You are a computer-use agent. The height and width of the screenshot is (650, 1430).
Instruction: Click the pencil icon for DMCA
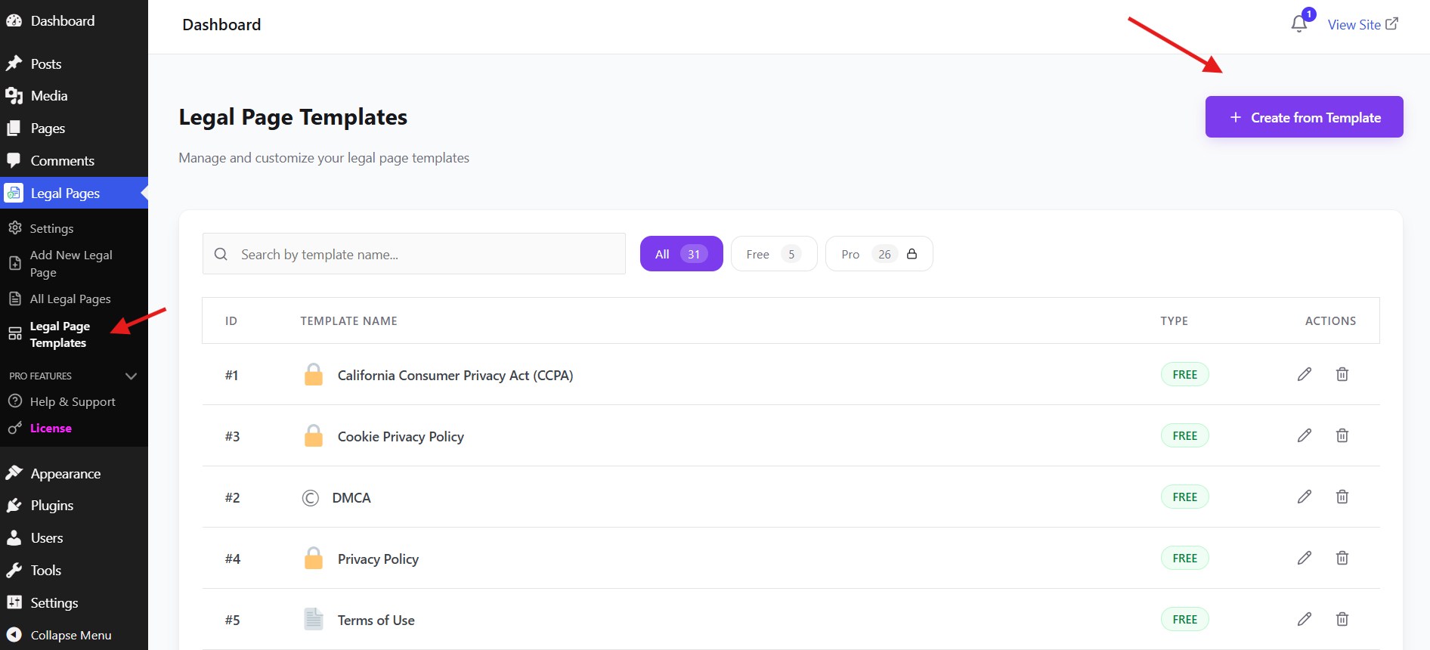[1305, 497]
